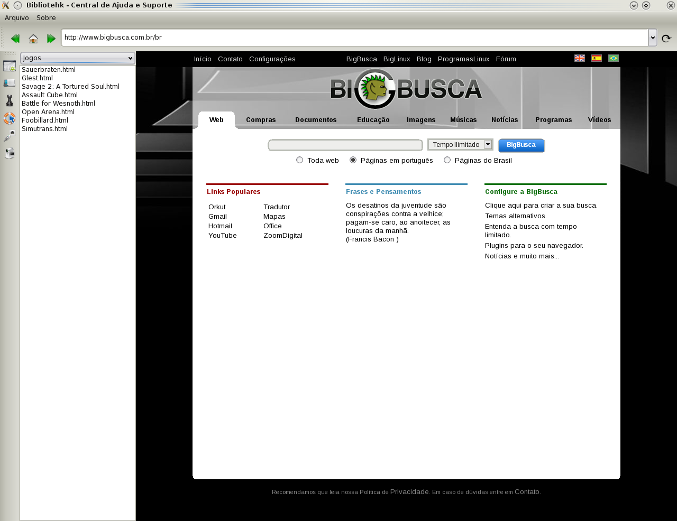Open the Configurações link
The image size is (677, 521).
tap(272, 59)
